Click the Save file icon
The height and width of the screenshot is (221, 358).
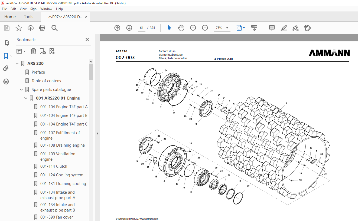coord(7,28)
